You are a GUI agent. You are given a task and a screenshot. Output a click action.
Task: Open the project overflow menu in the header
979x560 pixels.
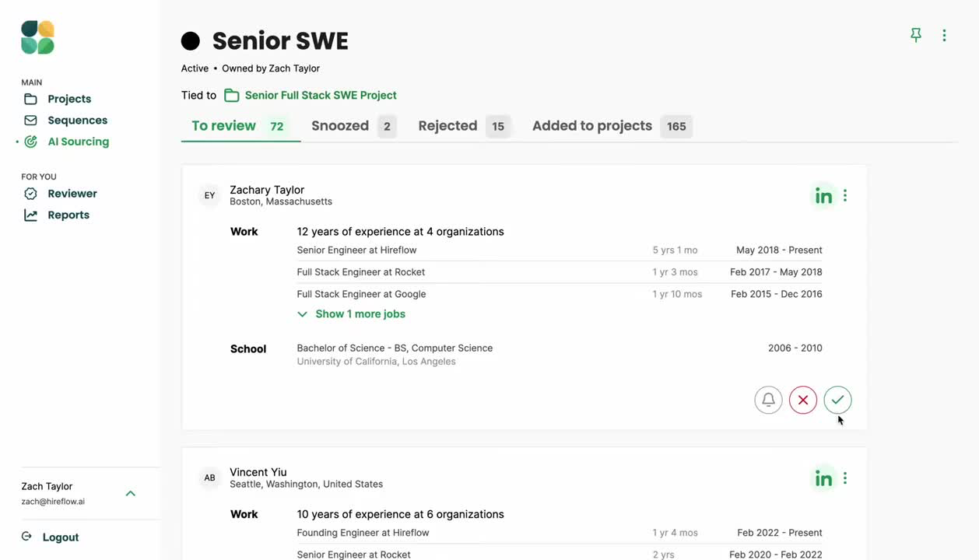[944, 35]
